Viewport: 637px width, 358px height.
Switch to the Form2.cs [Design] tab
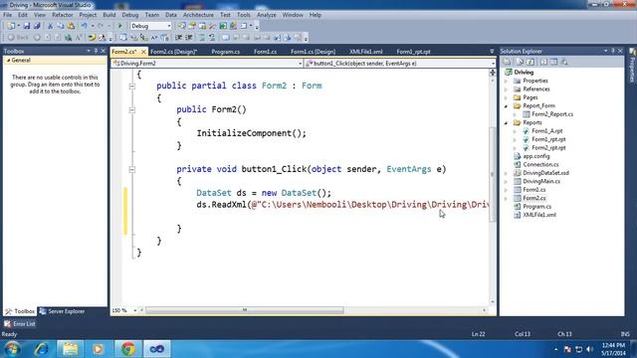[x=173, y=52]
